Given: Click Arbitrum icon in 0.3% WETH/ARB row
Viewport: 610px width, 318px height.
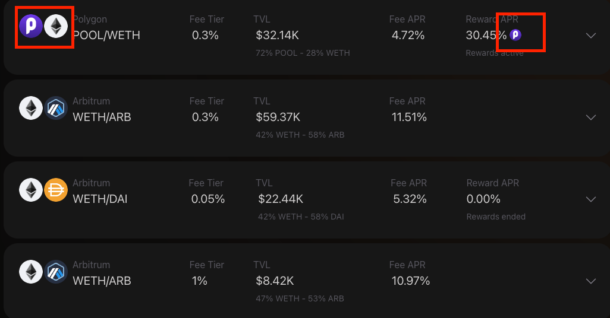Looking at the screenshot, I should (56, 109).
